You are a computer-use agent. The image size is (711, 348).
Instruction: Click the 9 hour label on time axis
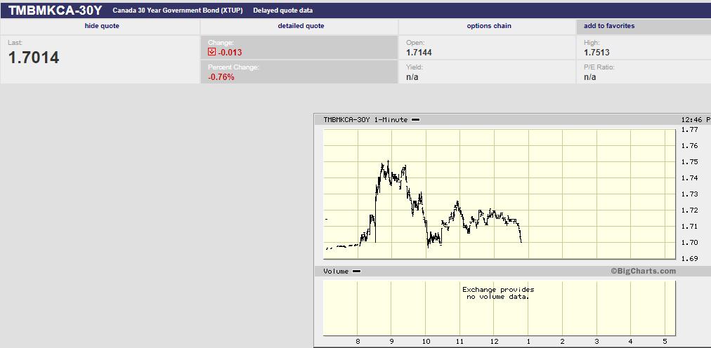click(391, 342)
